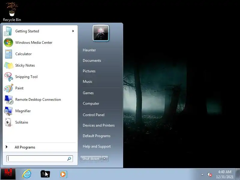Screen dimensions: 240x180
Task: Launch the Magnifier icon
Action: [8, 111]
